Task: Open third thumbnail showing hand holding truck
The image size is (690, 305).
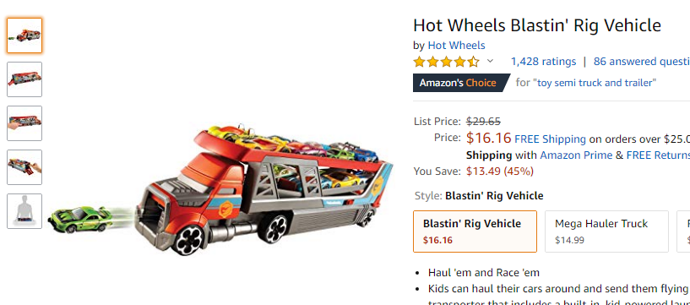Action: [24, 123]
